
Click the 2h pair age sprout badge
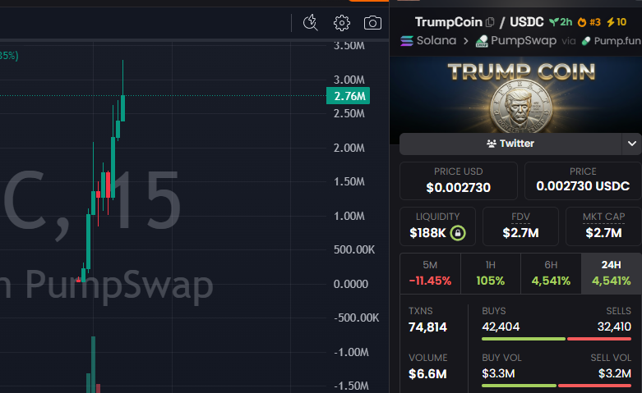(x=561, y=22)
